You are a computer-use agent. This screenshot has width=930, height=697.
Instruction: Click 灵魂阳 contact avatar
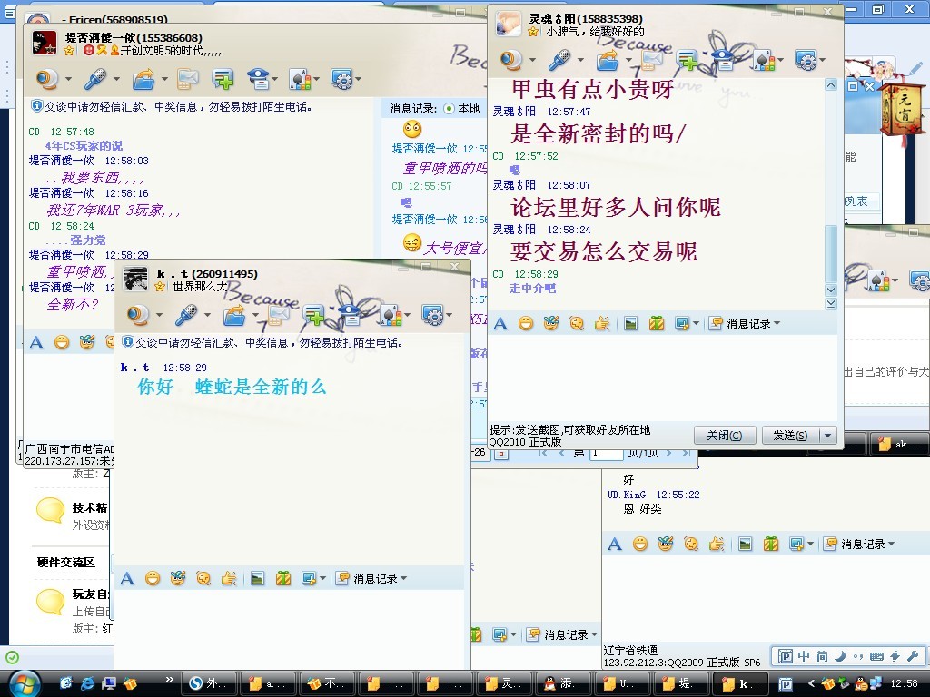pos(509,24)
